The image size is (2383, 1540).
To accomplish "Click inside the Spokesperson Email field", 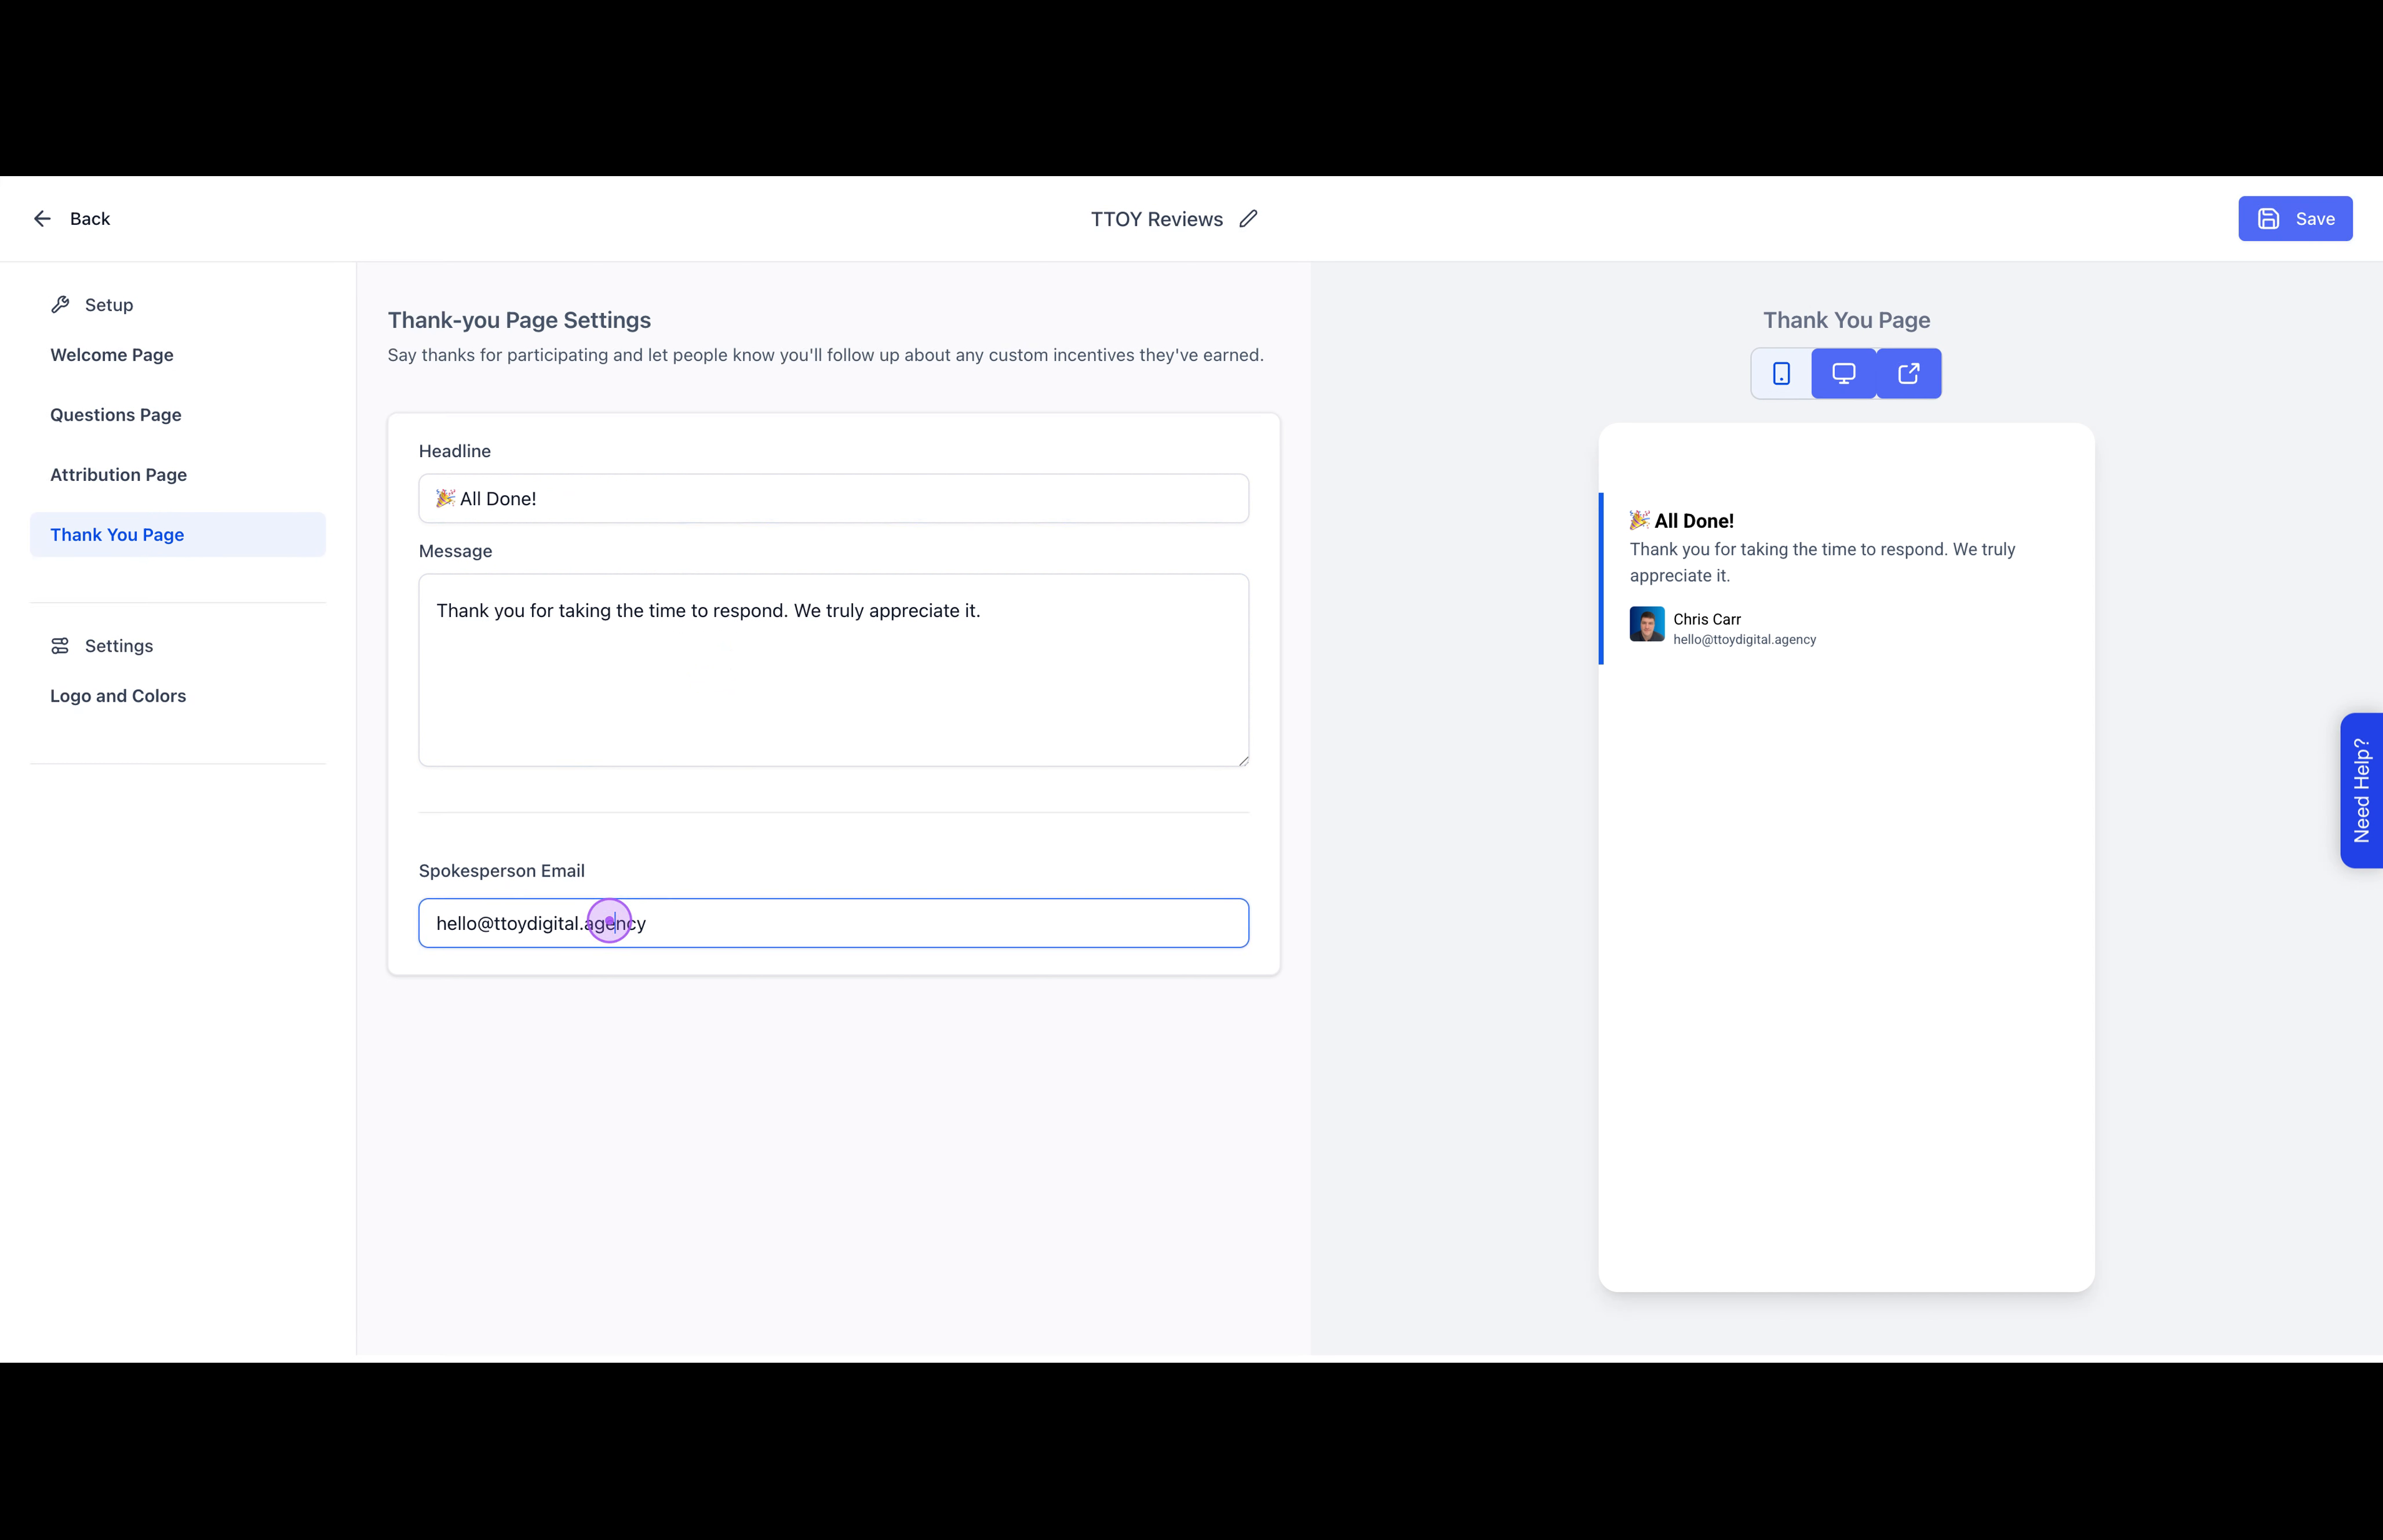I will pos(833,923).
